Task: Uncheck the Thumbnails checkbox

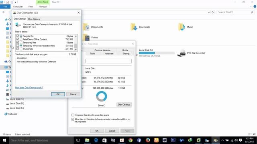Action: coord(18,49)
